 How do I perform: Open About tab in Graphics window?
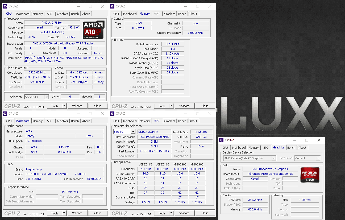click(302, 148)
